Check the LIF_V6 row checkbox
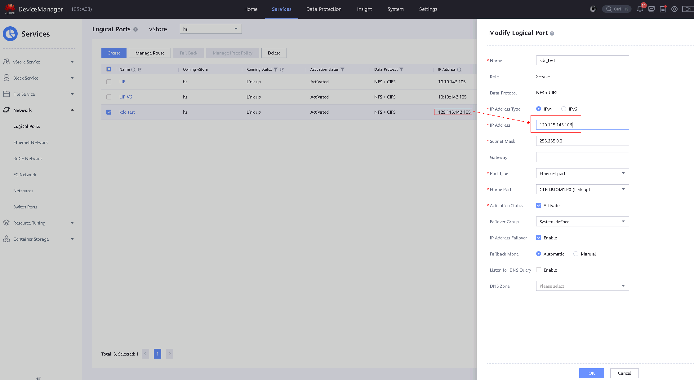Screen dimensions: 694x380 109,97
